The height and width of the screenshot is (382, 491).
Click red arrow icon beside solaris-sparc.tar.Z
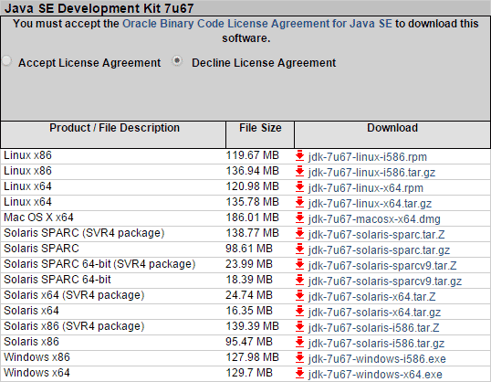point(299,234)
